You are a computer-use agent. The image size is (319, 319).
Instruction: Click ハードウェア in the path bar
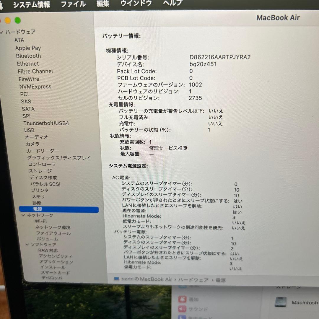(193, 280)
